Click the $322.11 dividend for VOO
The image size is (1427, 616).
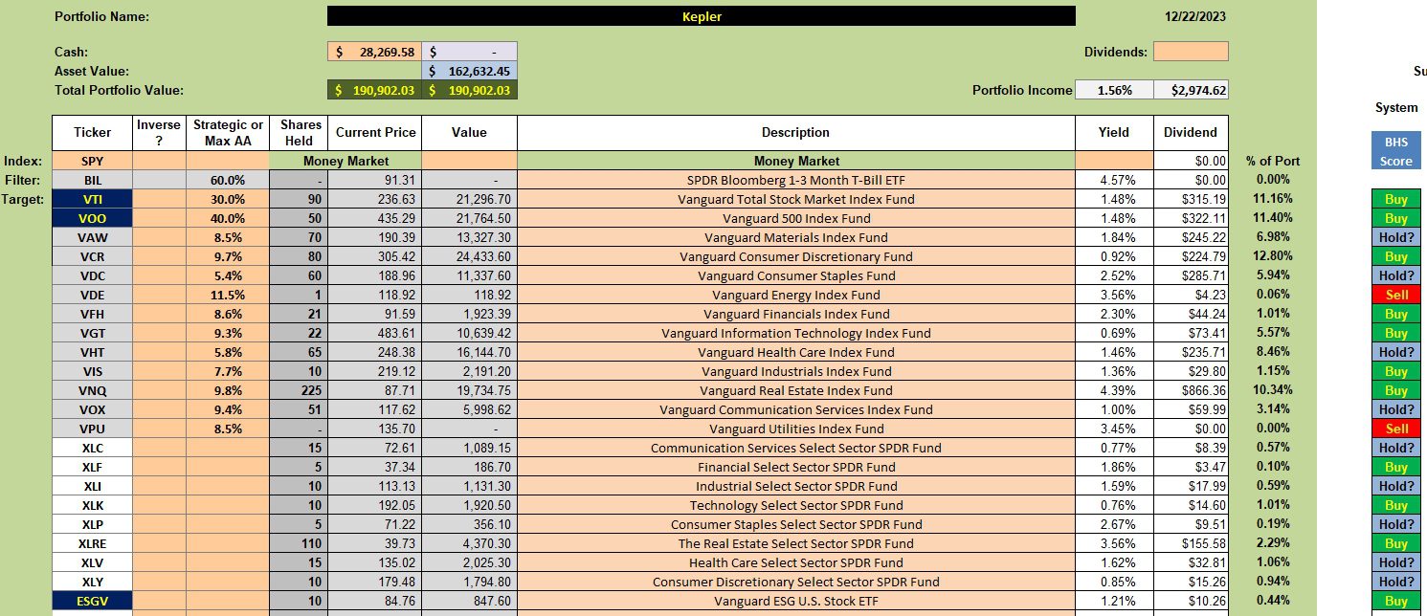pyautogui.click(x=1191, y=218)
